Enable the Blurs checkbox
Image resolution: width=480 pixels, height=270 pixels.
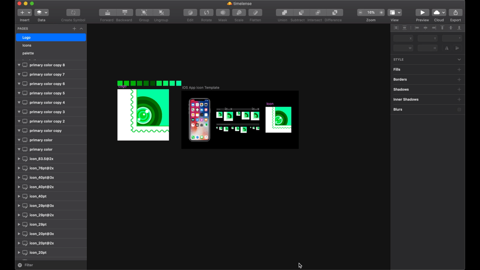(x=459, y=109)
